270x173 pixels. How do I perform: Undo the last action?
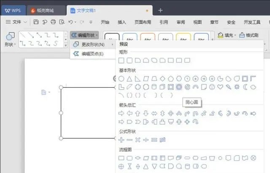(x=70, y=22)
